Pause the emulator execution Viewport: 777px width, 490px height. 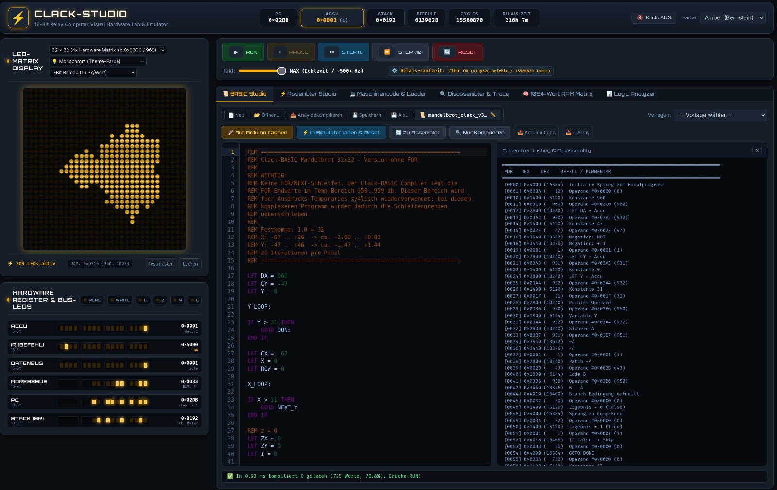tap(291, 52)
